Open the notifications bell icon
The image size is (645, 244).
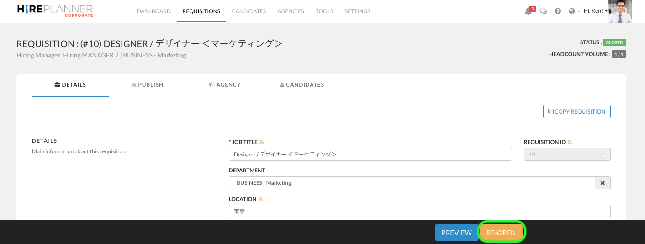click(528, 11)
